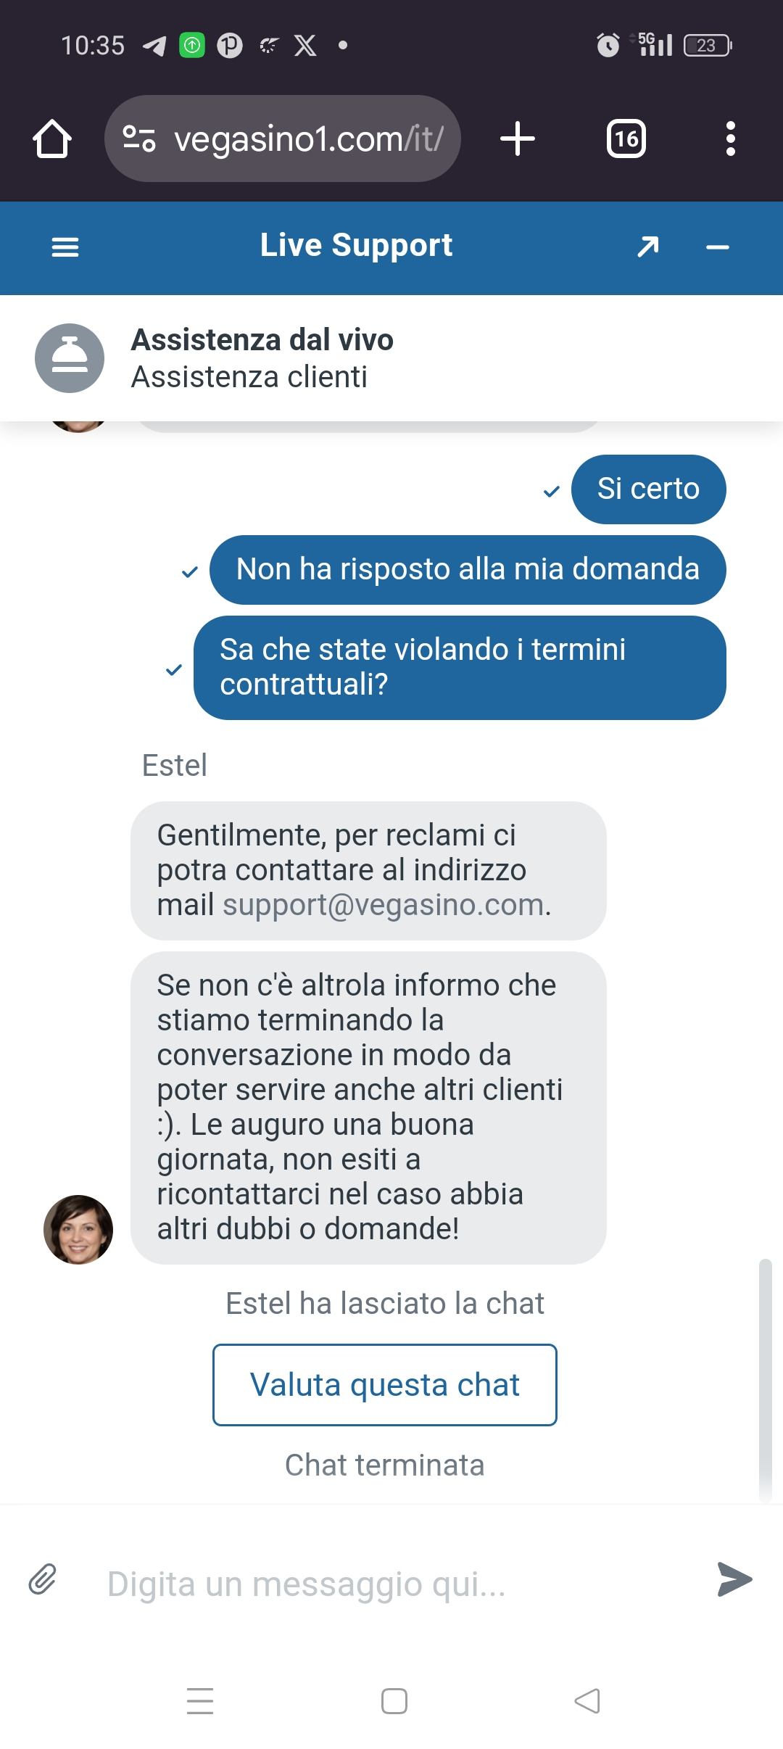Tap the site settings icon in address bar
Viewport: 783px width, 1749px height.
tap(139, 138)
